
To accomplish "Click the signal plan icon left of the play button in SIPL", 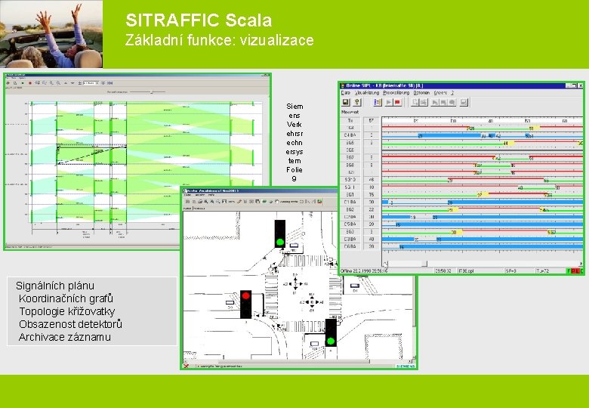I will pyautogui.click(x=378, y=102).
